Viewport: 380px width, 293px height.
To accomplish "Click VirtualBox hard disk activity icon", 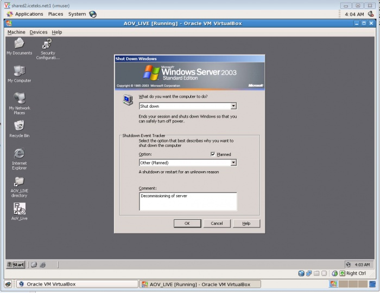I will pos(301,274).
